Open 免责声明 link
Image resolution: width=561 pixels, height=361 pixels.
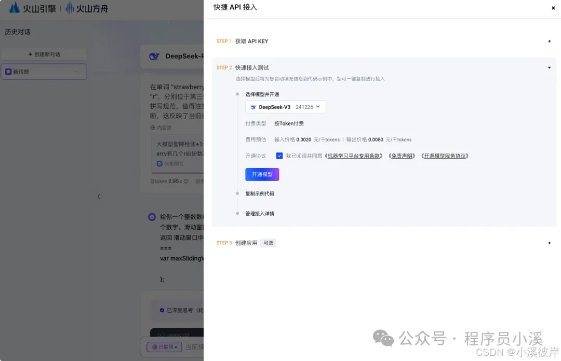(x=402, y=156)
